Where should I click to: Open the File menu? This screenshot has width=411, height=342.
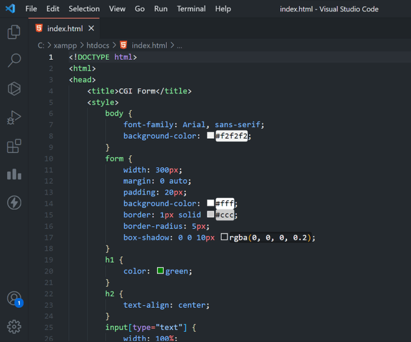[31, 9]
